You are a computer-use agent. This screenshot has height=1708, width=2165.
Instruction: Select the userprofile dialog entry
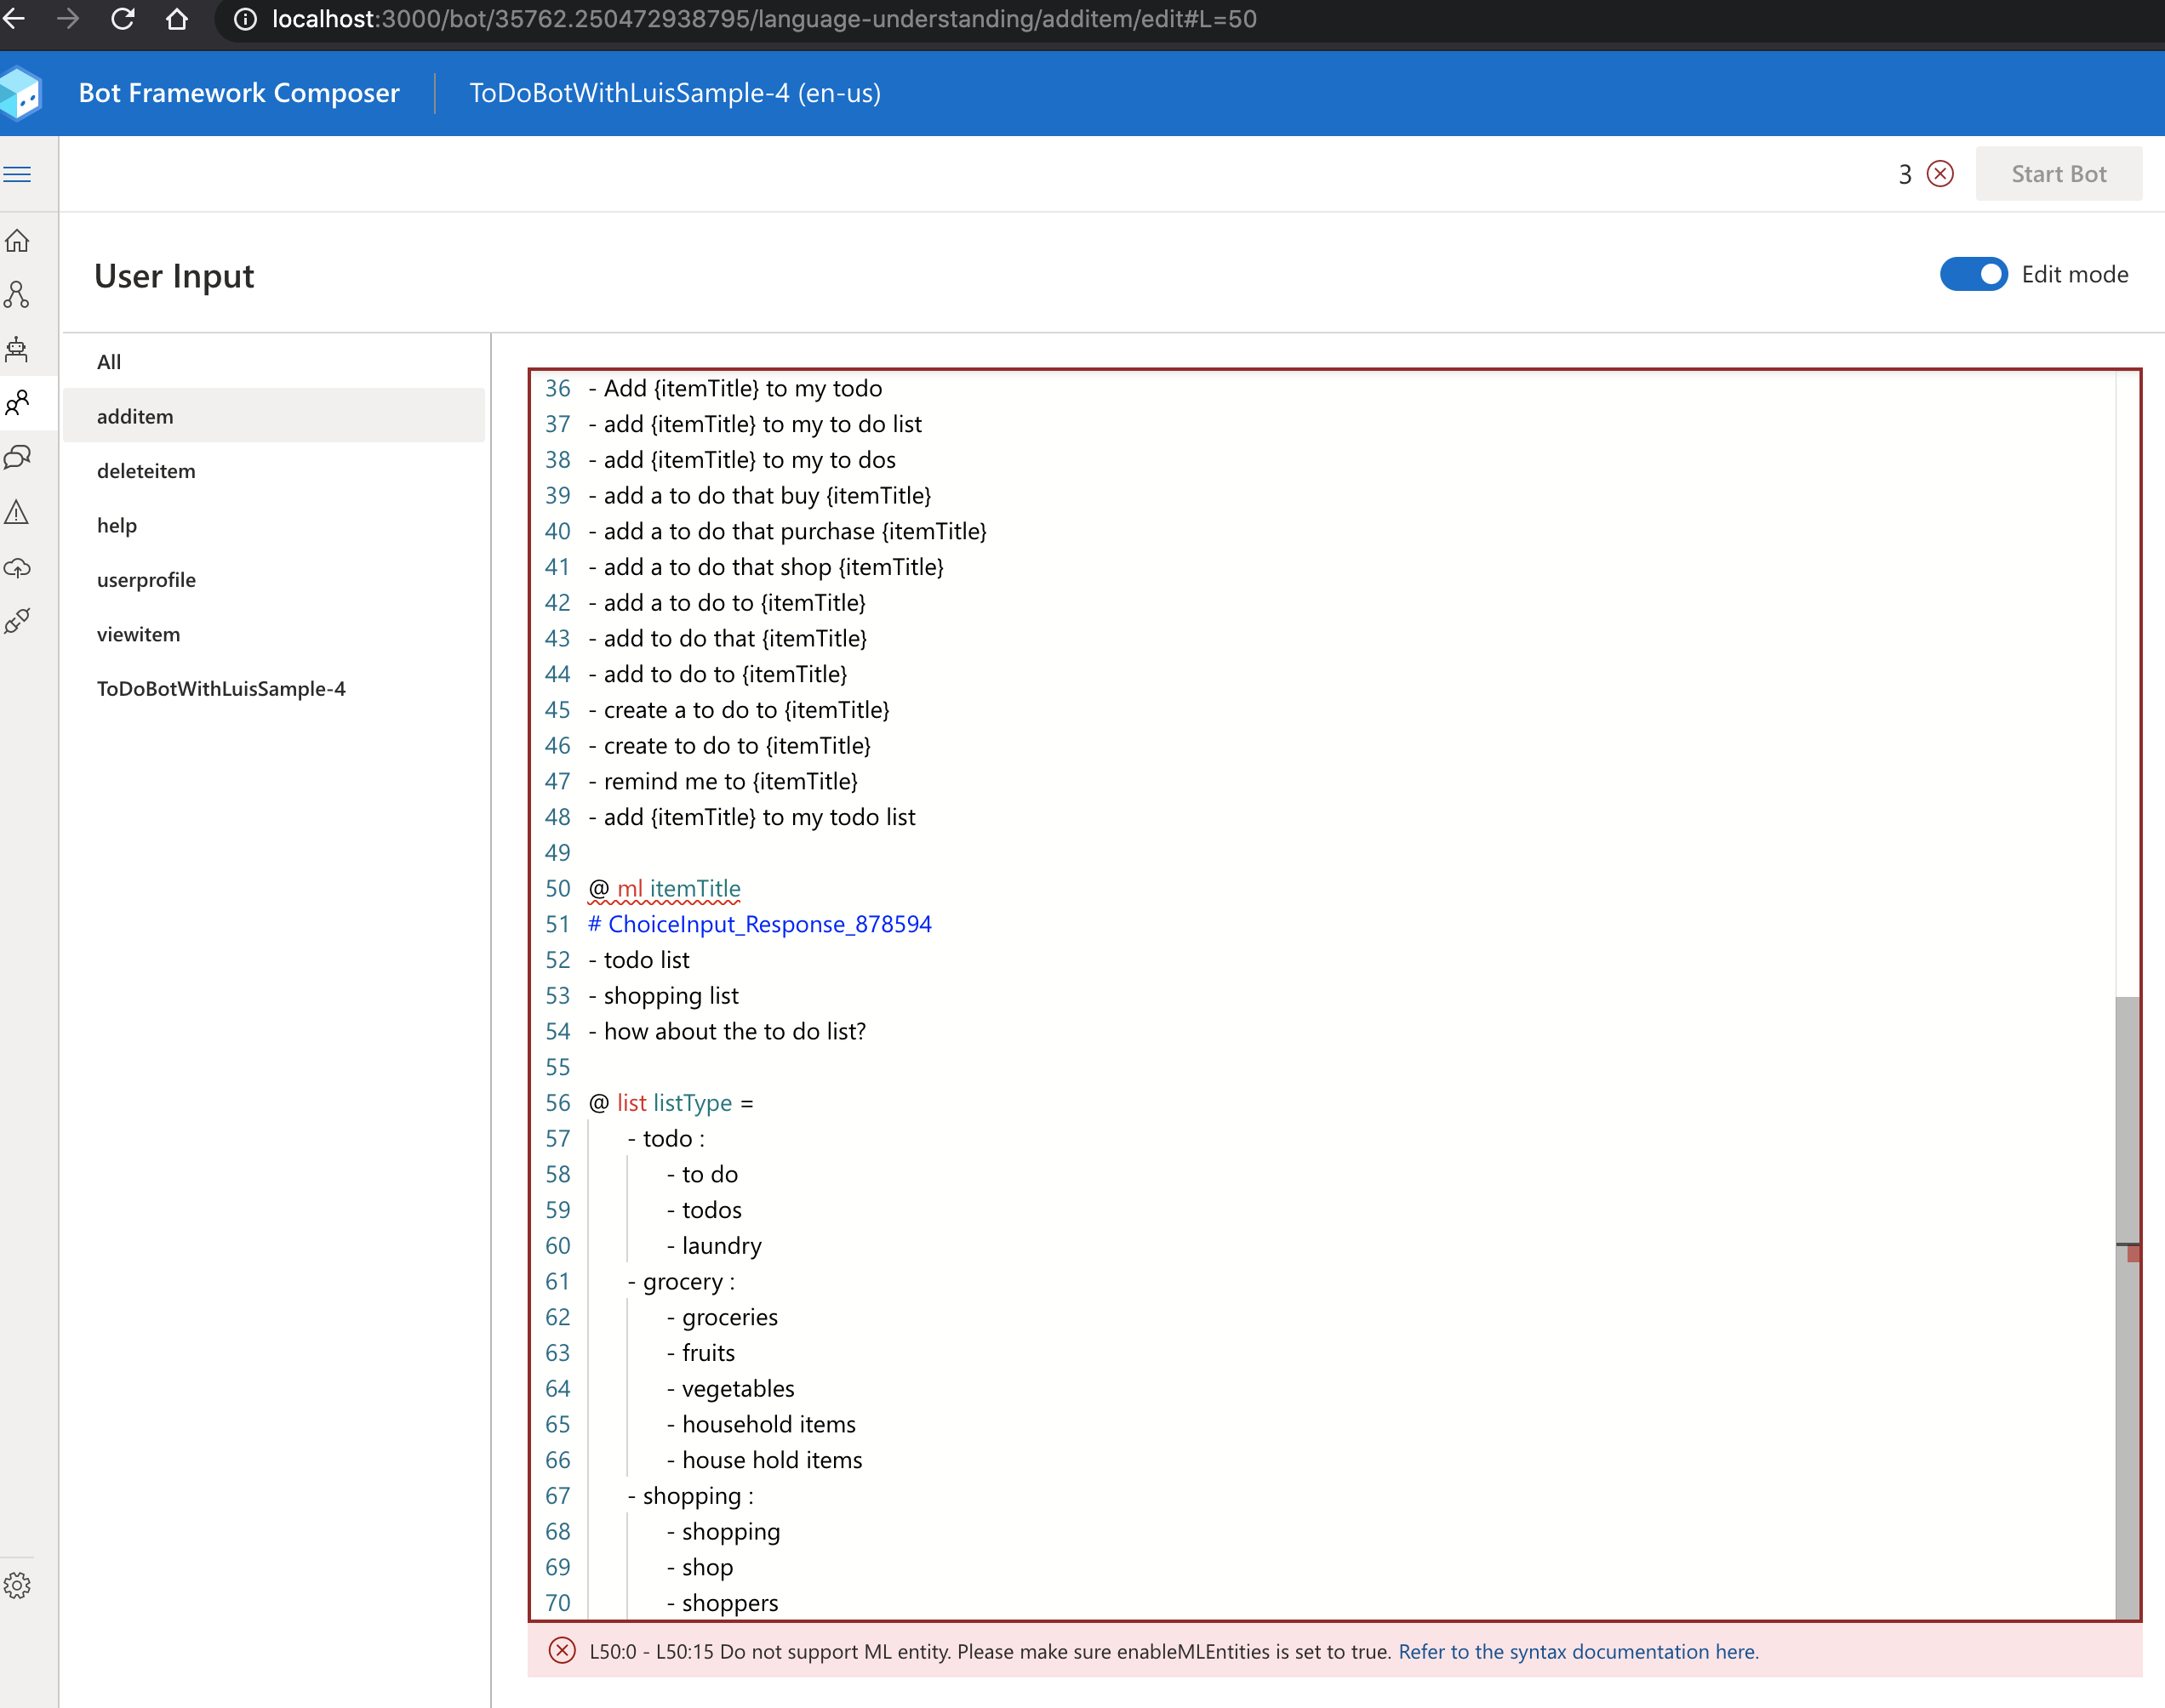tap(146, 580)
